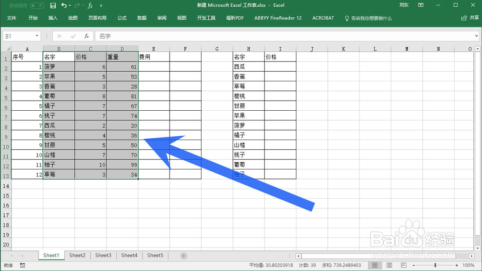Switch to the 公式 ribbon tab
The image size is (482, 271).
click(x=122, y=18)
